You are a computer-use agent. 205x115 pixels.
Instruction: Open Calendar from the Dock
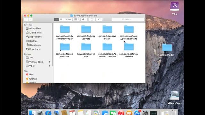click(72, 113)
